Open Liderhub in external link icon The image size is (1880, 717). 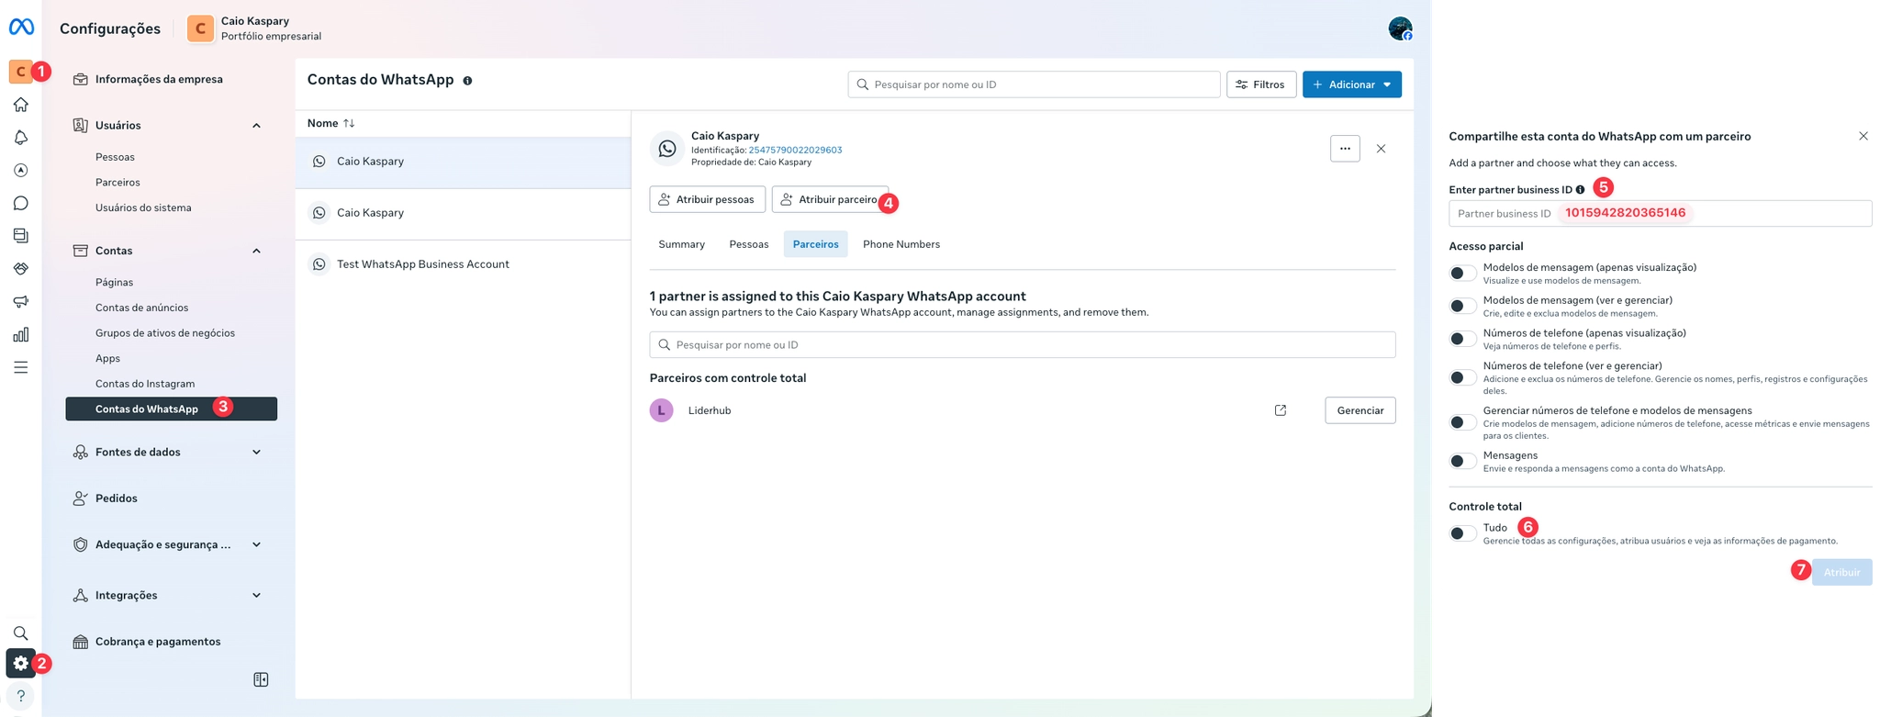pyautogui.click(x=1281, y=410)
